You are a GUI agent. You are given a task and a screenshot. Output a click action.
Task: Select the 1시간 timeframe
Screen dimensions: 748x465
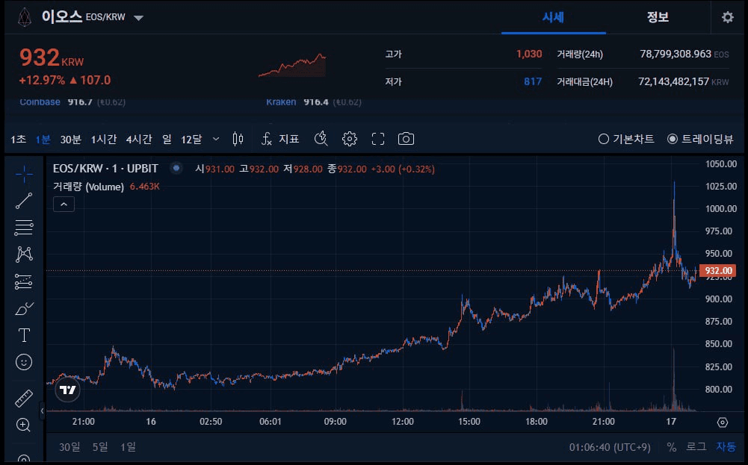coord(104,139)
